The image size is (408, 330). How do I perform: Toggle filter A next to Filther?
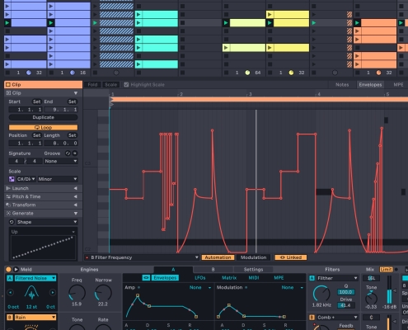point(312,278)
